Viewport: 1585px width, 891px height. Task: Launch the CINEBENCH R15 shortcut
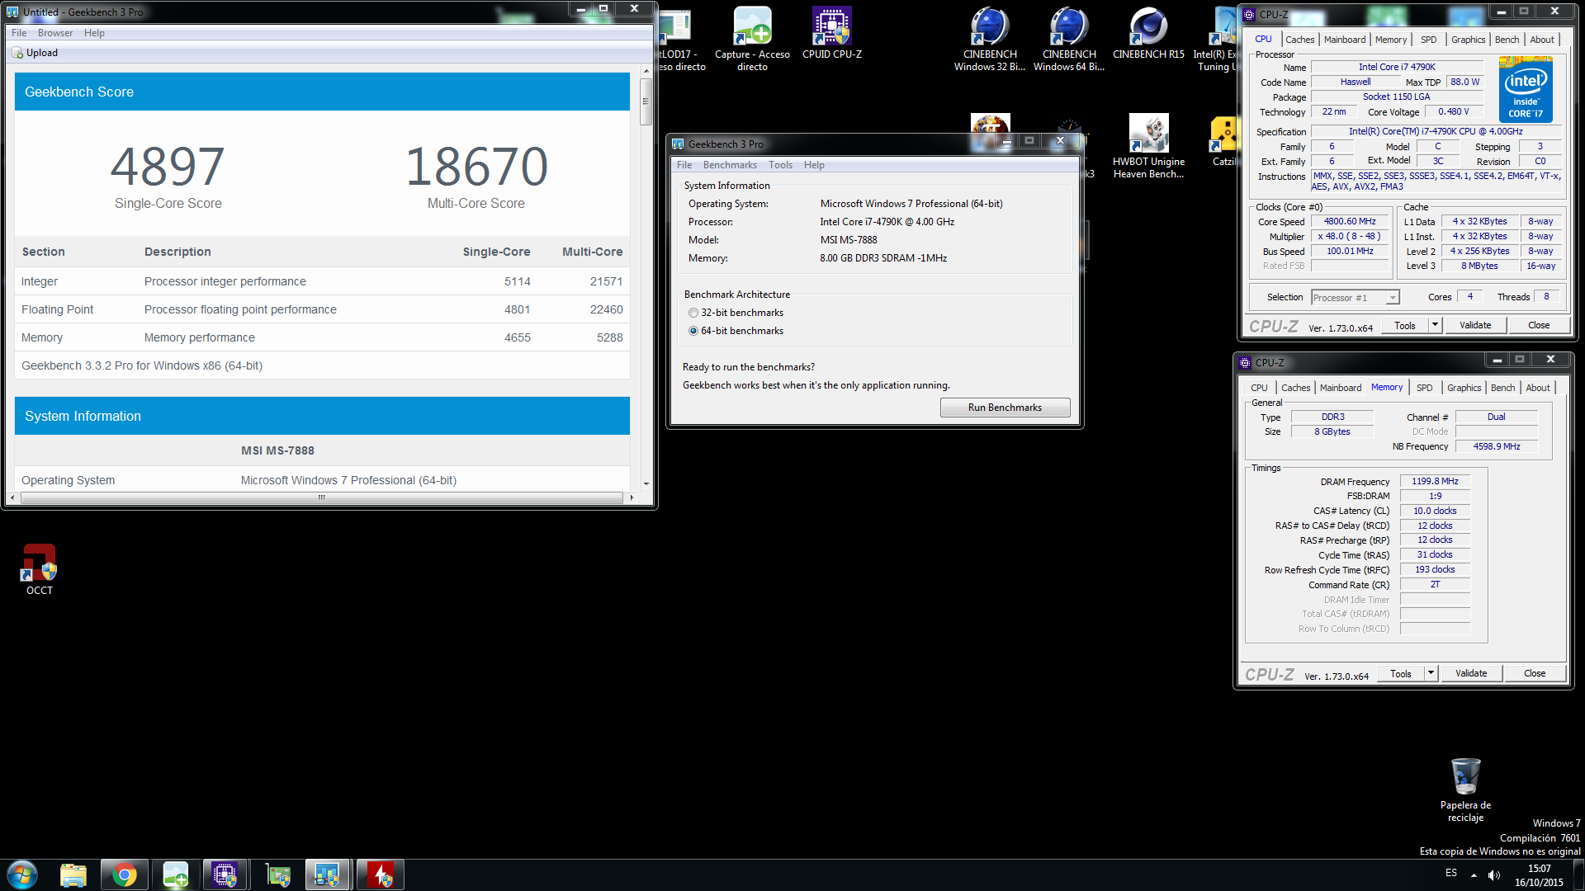[1148, 35]
